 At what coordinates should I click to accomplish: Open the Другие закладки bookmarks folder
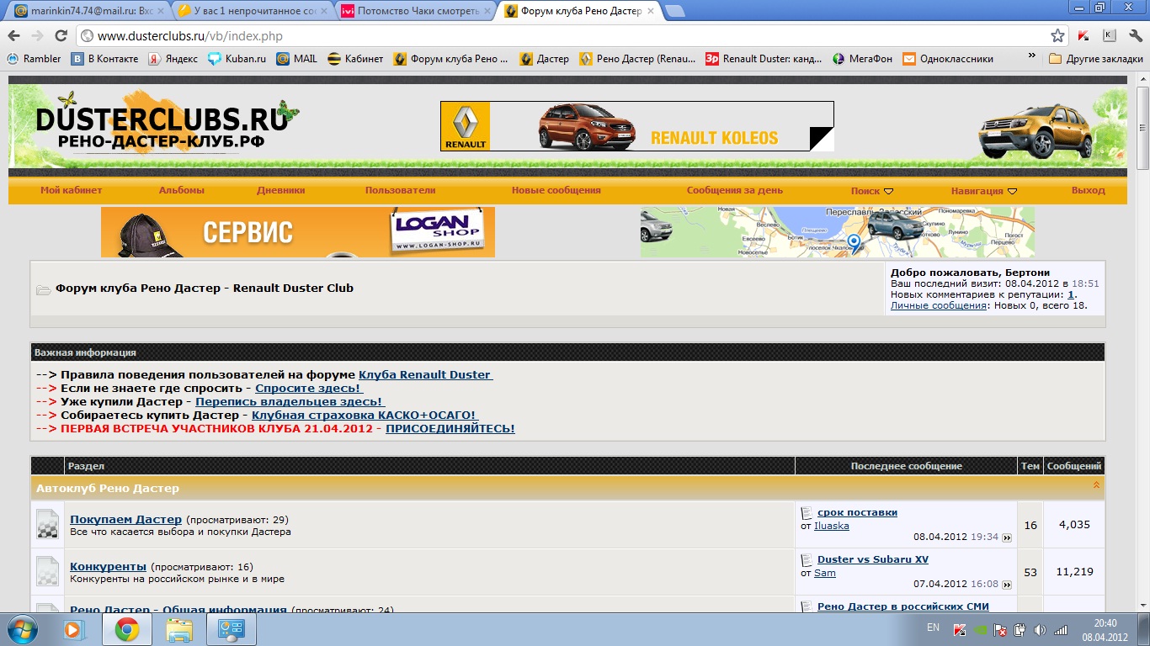pos(1096,59)
